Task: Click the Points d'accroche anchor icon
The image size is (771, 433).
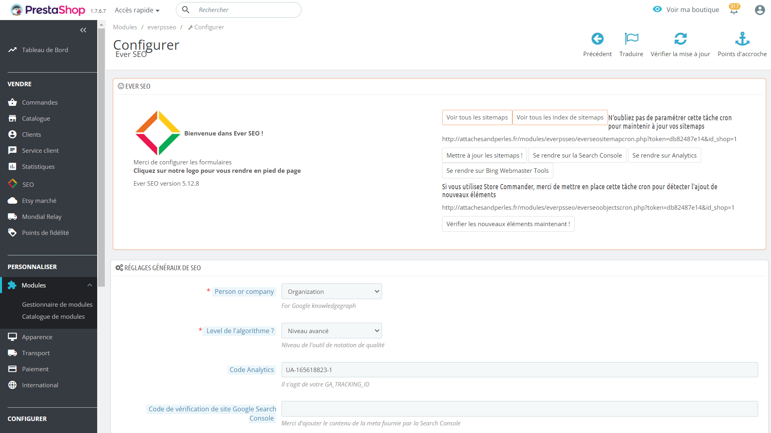Action: [742, 39]
